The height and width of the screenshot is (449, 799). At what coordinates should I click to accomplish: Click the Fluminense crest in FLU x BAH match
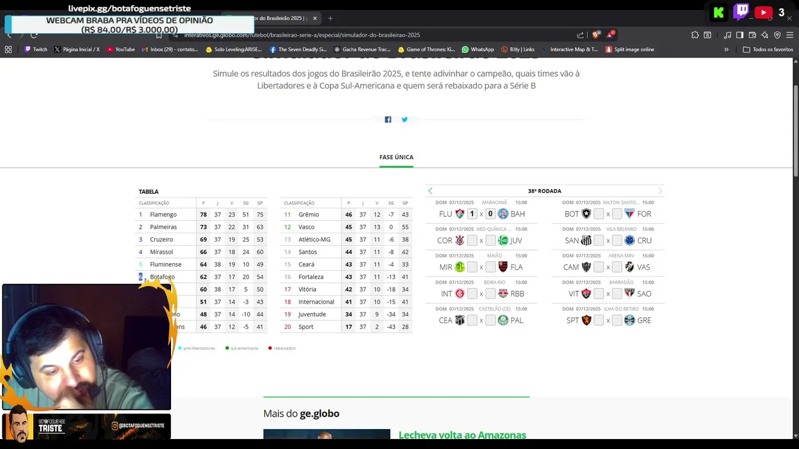click(460, 214)
